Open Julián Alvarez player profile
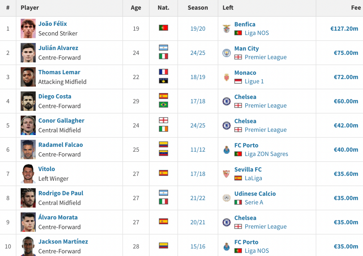This screenshot has height=256, width=363. pos(58,48)
